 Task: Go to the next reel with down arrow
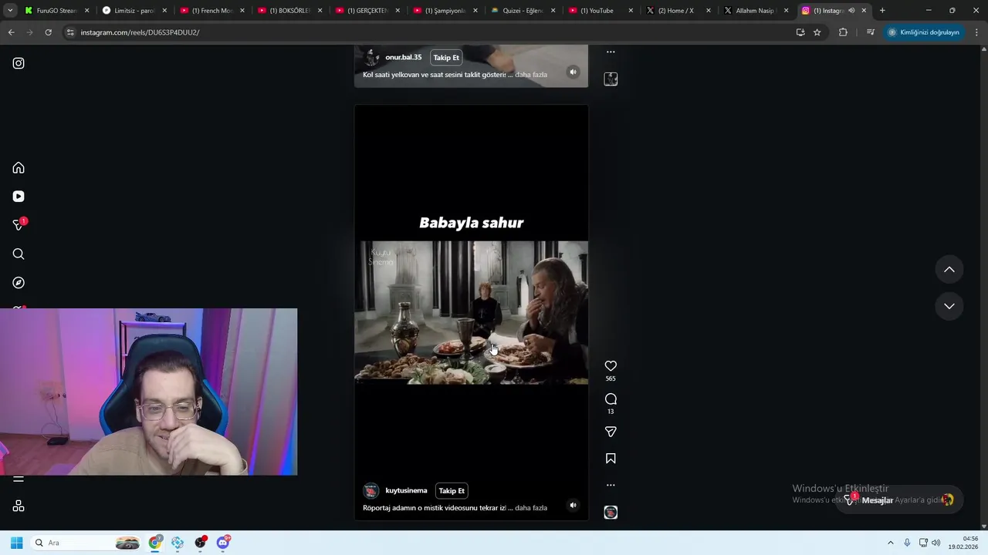(949, 306)
